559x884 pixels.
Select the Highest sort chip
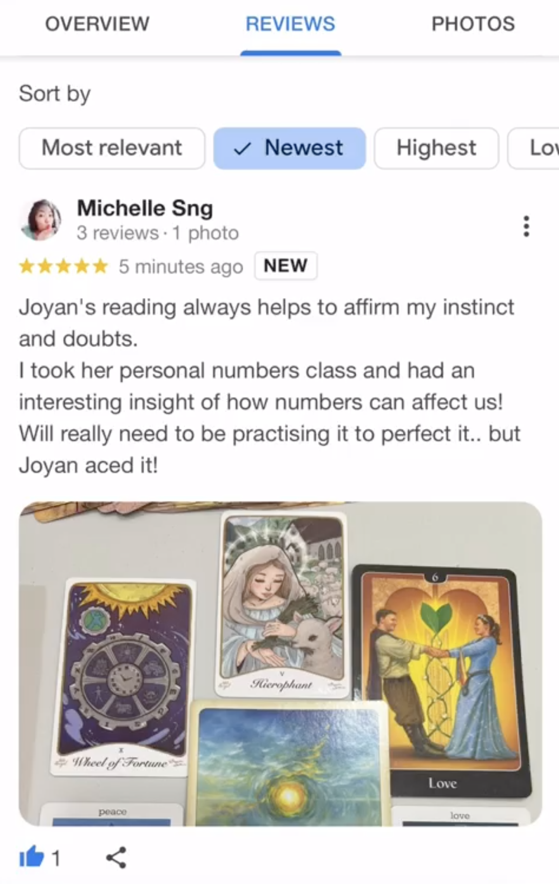click(436, 148)
